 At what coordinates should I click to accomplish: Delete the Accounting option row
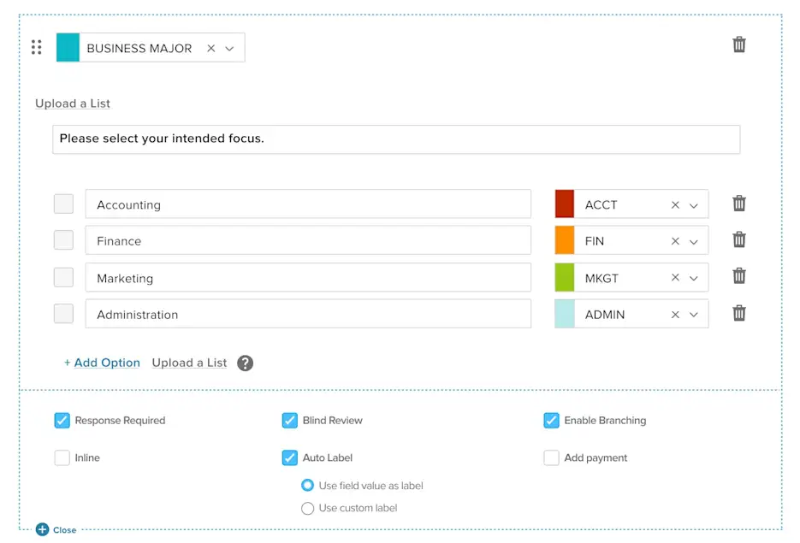tap(738, 204)
